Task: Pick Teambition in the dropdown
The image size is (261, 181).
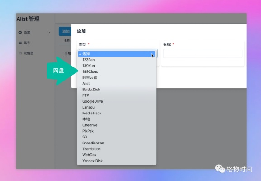Action: click(117, 149)
